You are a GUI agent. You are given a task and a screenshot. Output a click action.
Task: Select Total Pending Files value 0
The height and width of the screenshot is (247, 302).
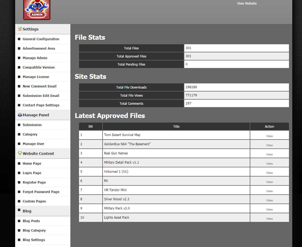coord(186,64)
